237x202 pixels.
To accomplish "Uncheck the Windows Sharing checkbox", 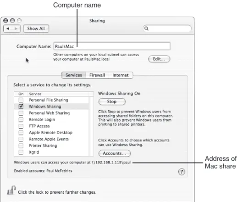I will tap(21, 106).
